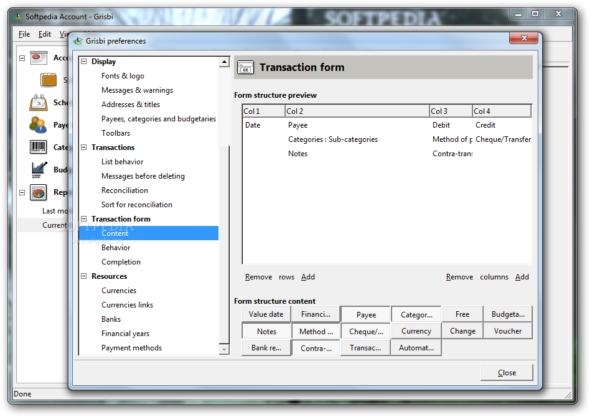
Task: Select List behavior preferences page
Action: point(122,161)
